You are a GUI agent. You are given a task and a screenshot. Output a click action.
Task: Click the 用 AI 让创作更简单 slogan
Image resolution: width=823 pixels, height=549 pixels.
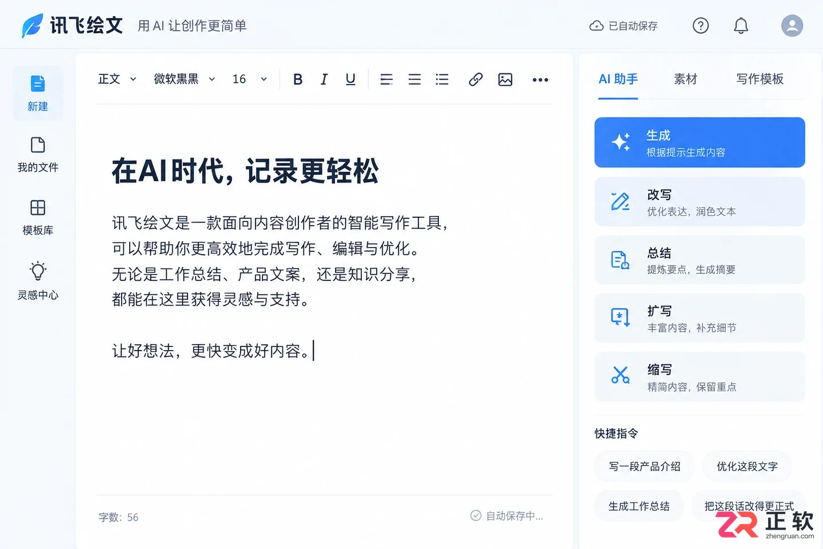(x=192, y=26)
